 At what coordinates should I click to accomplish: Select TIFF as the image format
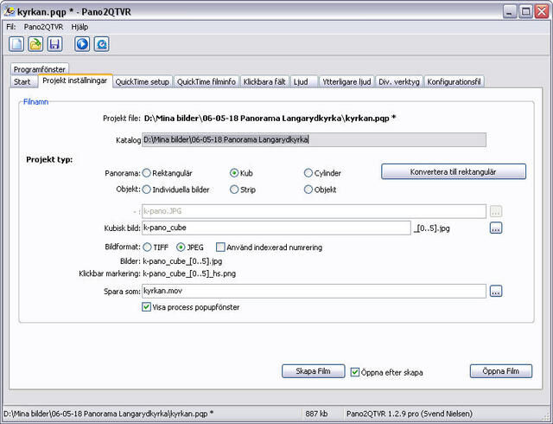coord(147,247)
